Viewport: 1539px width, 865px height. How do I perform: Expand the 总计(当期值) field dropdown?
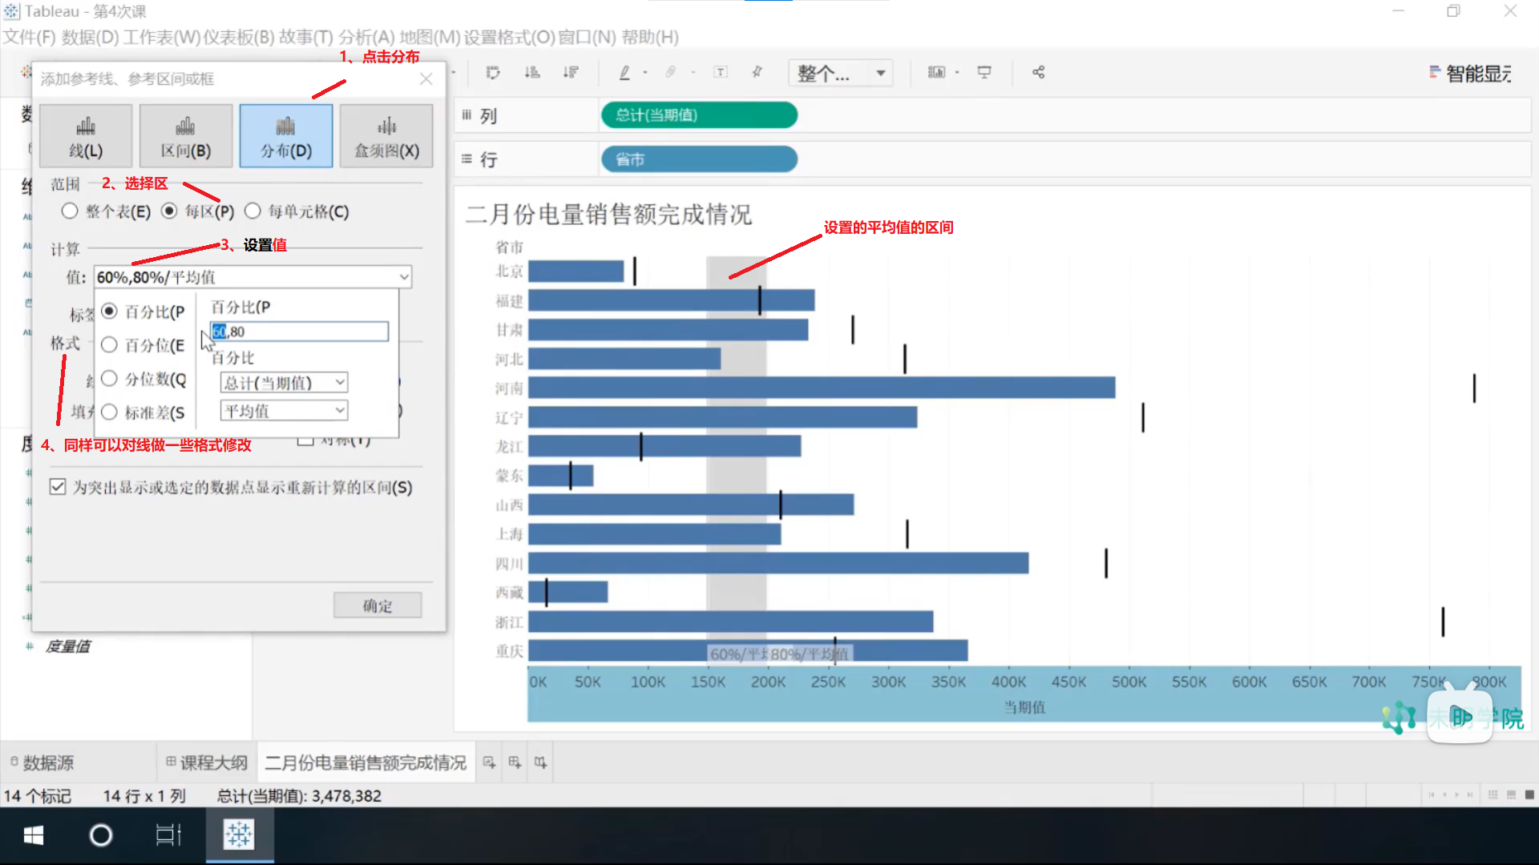[x=340, y=383]
